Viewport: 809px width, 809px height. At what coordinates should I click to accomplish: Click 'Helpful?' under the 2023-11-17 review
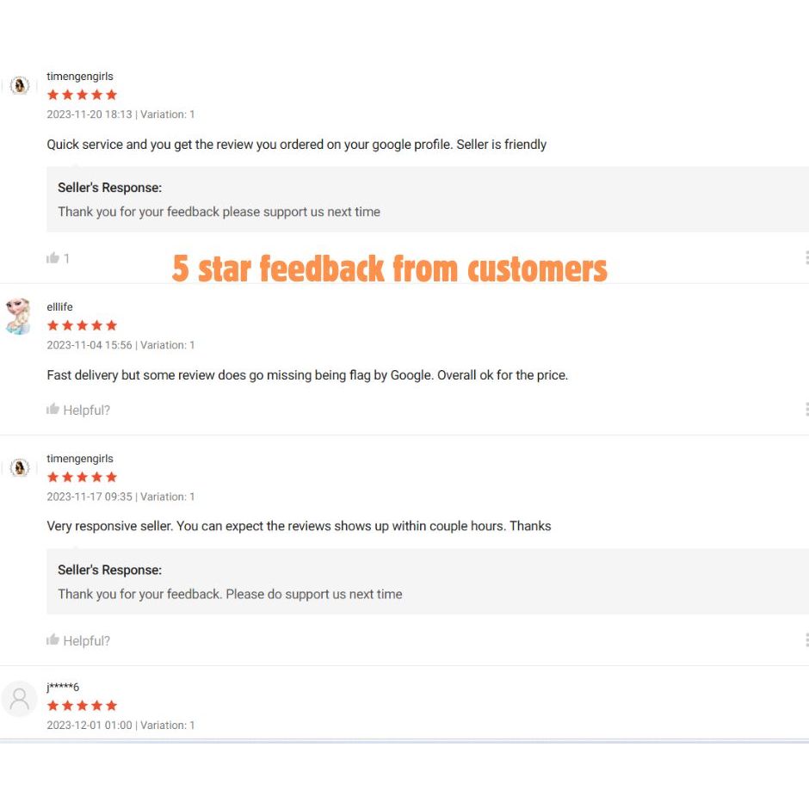[x=86, y=641]
